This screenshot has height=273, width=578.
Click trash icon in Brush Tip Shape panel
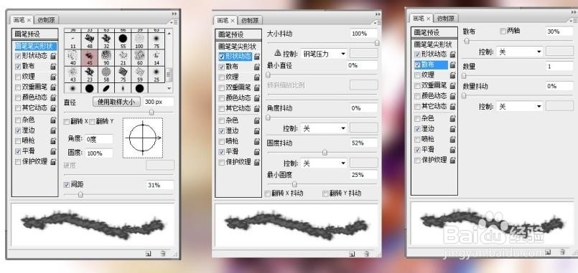[x=162, y=253]
